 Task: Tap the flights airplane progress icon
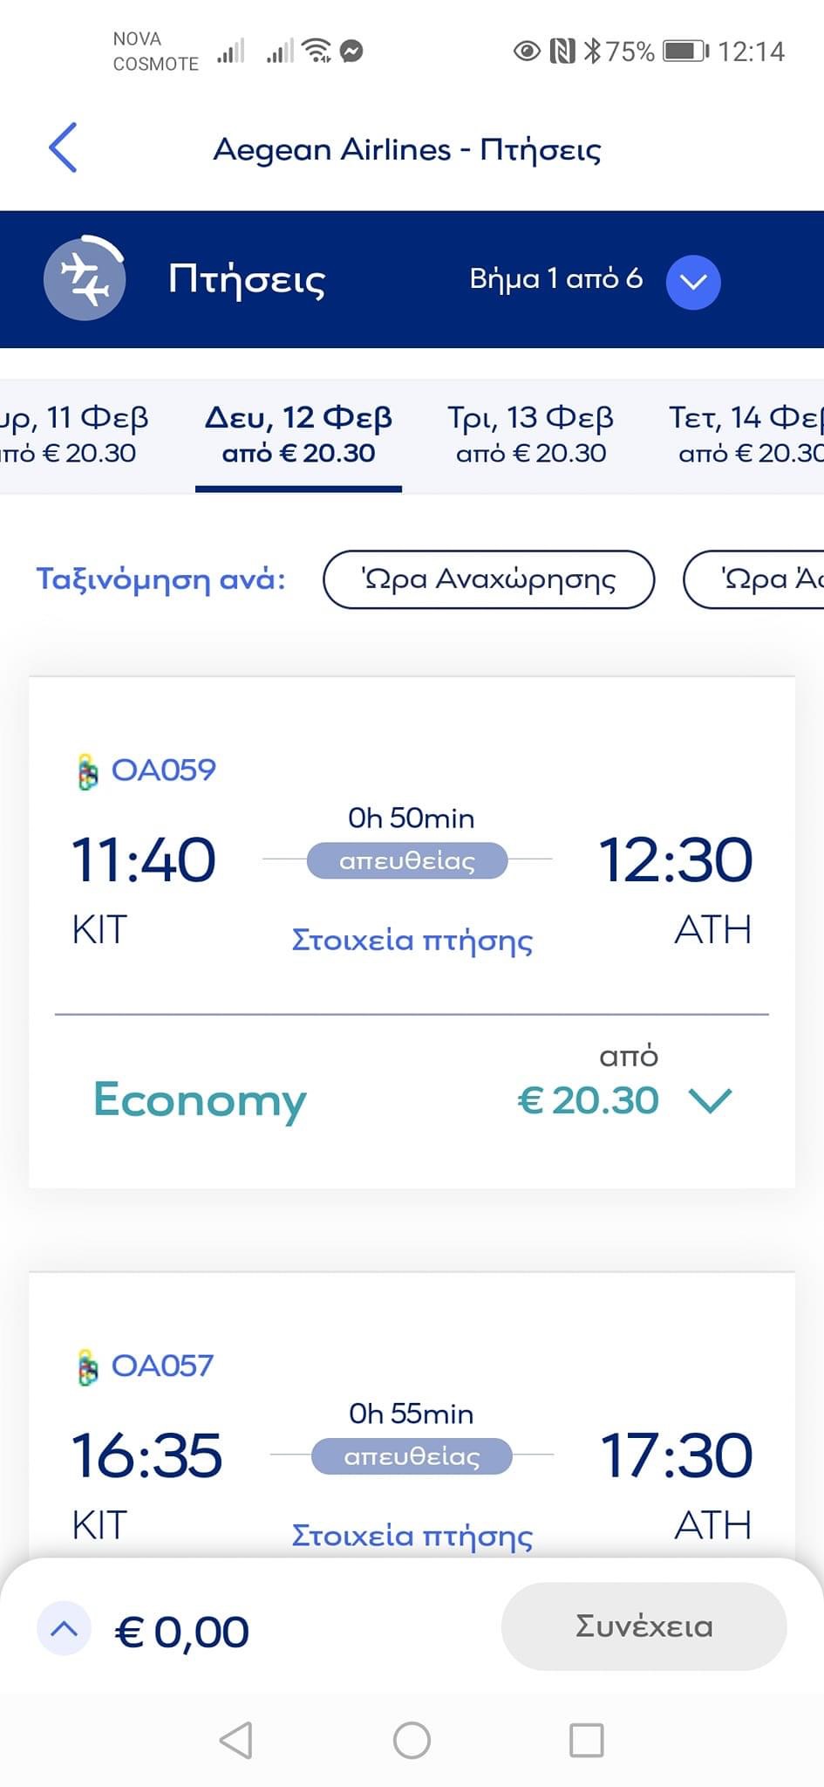[85, 279]
